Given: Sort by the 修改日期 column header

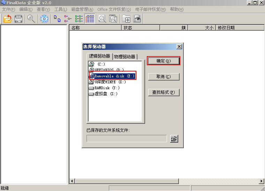Looking at the screenshot, I should click(x=240, y=28).
